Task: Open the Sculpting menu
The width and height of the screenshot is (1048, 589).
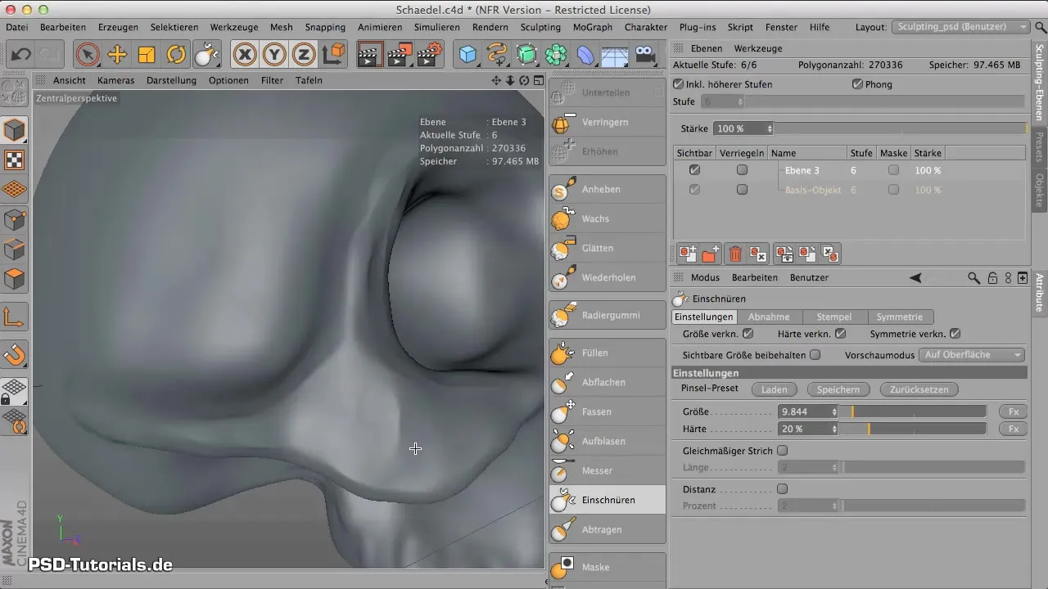Action: click(540, 27)
